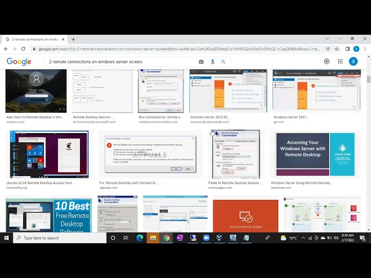Submit search with the magnifier icon
The height and width of the screenshot is (278, 371).
[223, 62]
